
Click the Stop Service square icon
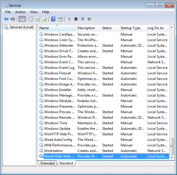click(76, 19)
